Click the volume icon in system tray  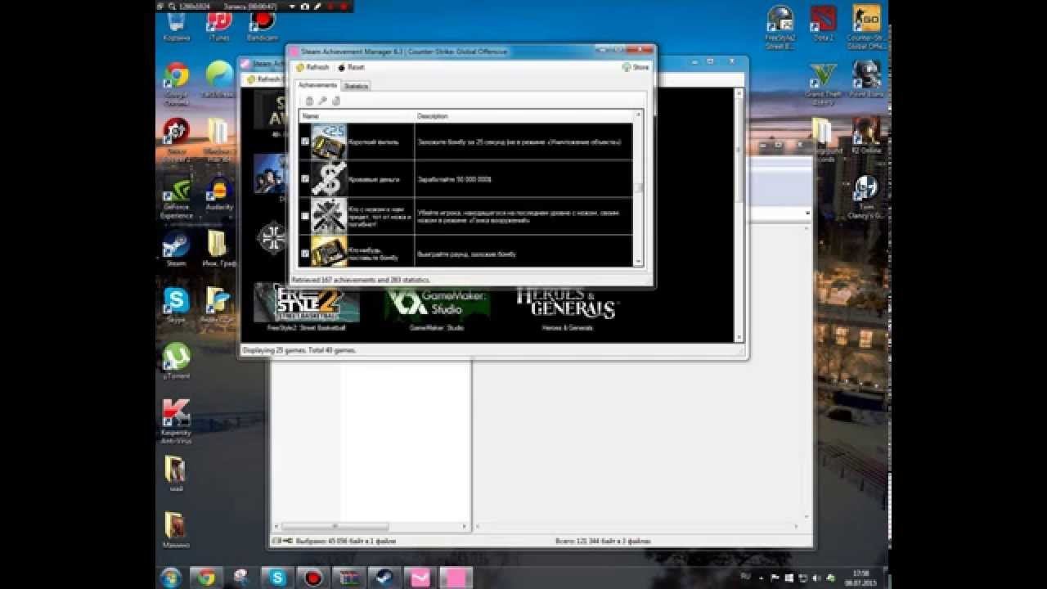click(x=817, y=578)
